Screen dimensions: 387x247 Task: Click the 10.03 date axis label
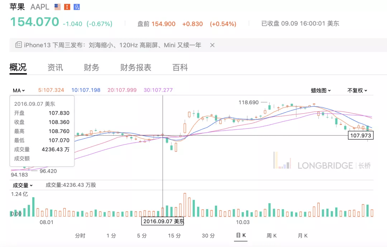pyautogui.click(x=243, y=222)
